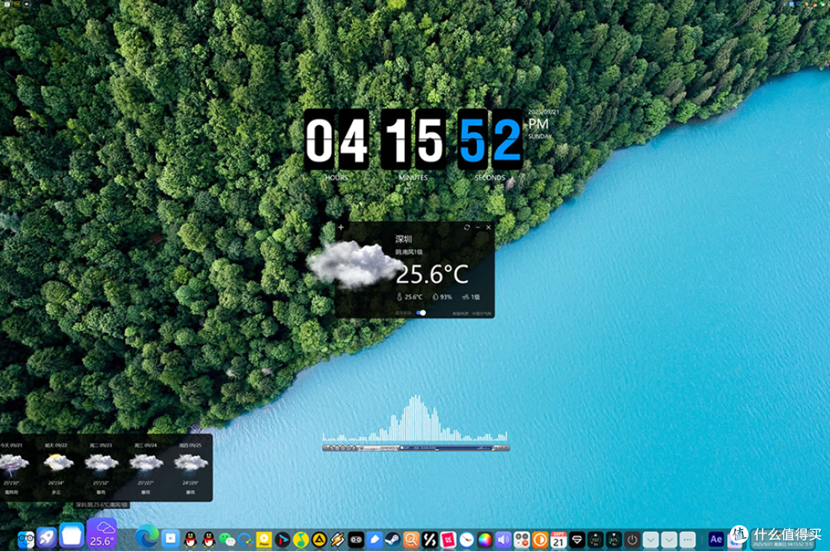Image resolution: width=830 pixels, height=552 pixels.
Task: Open the calendar icon showing 21
Action: coord(559,539)
